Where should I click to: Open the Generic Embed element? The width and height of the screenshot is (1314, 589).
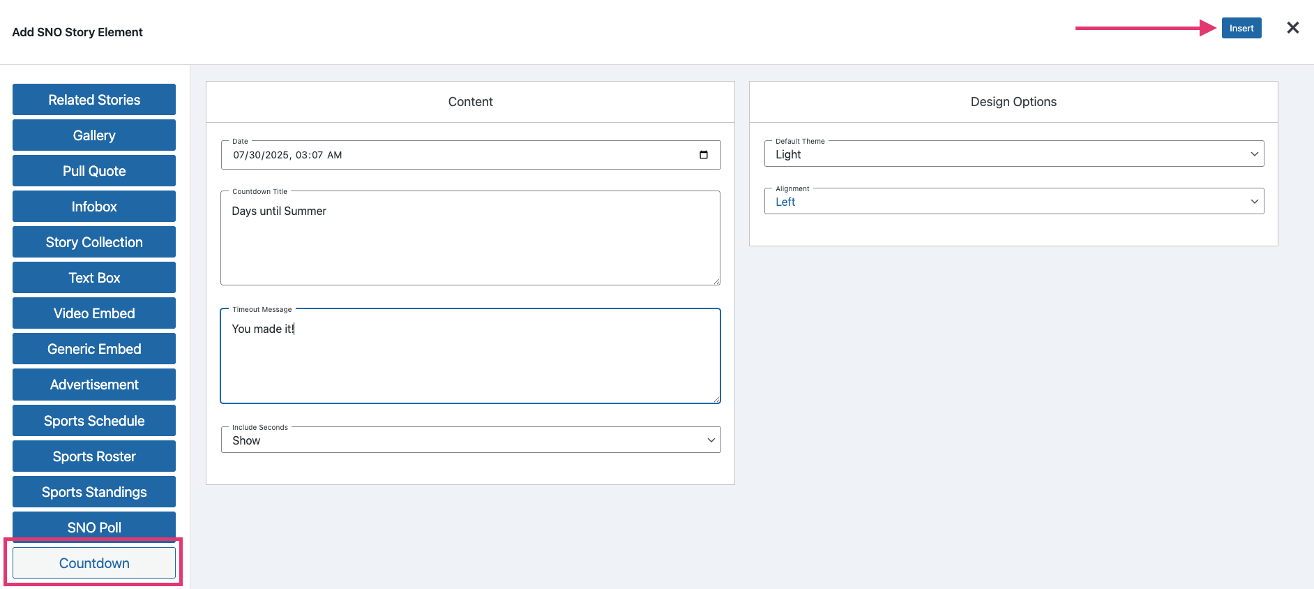[94, 349]
